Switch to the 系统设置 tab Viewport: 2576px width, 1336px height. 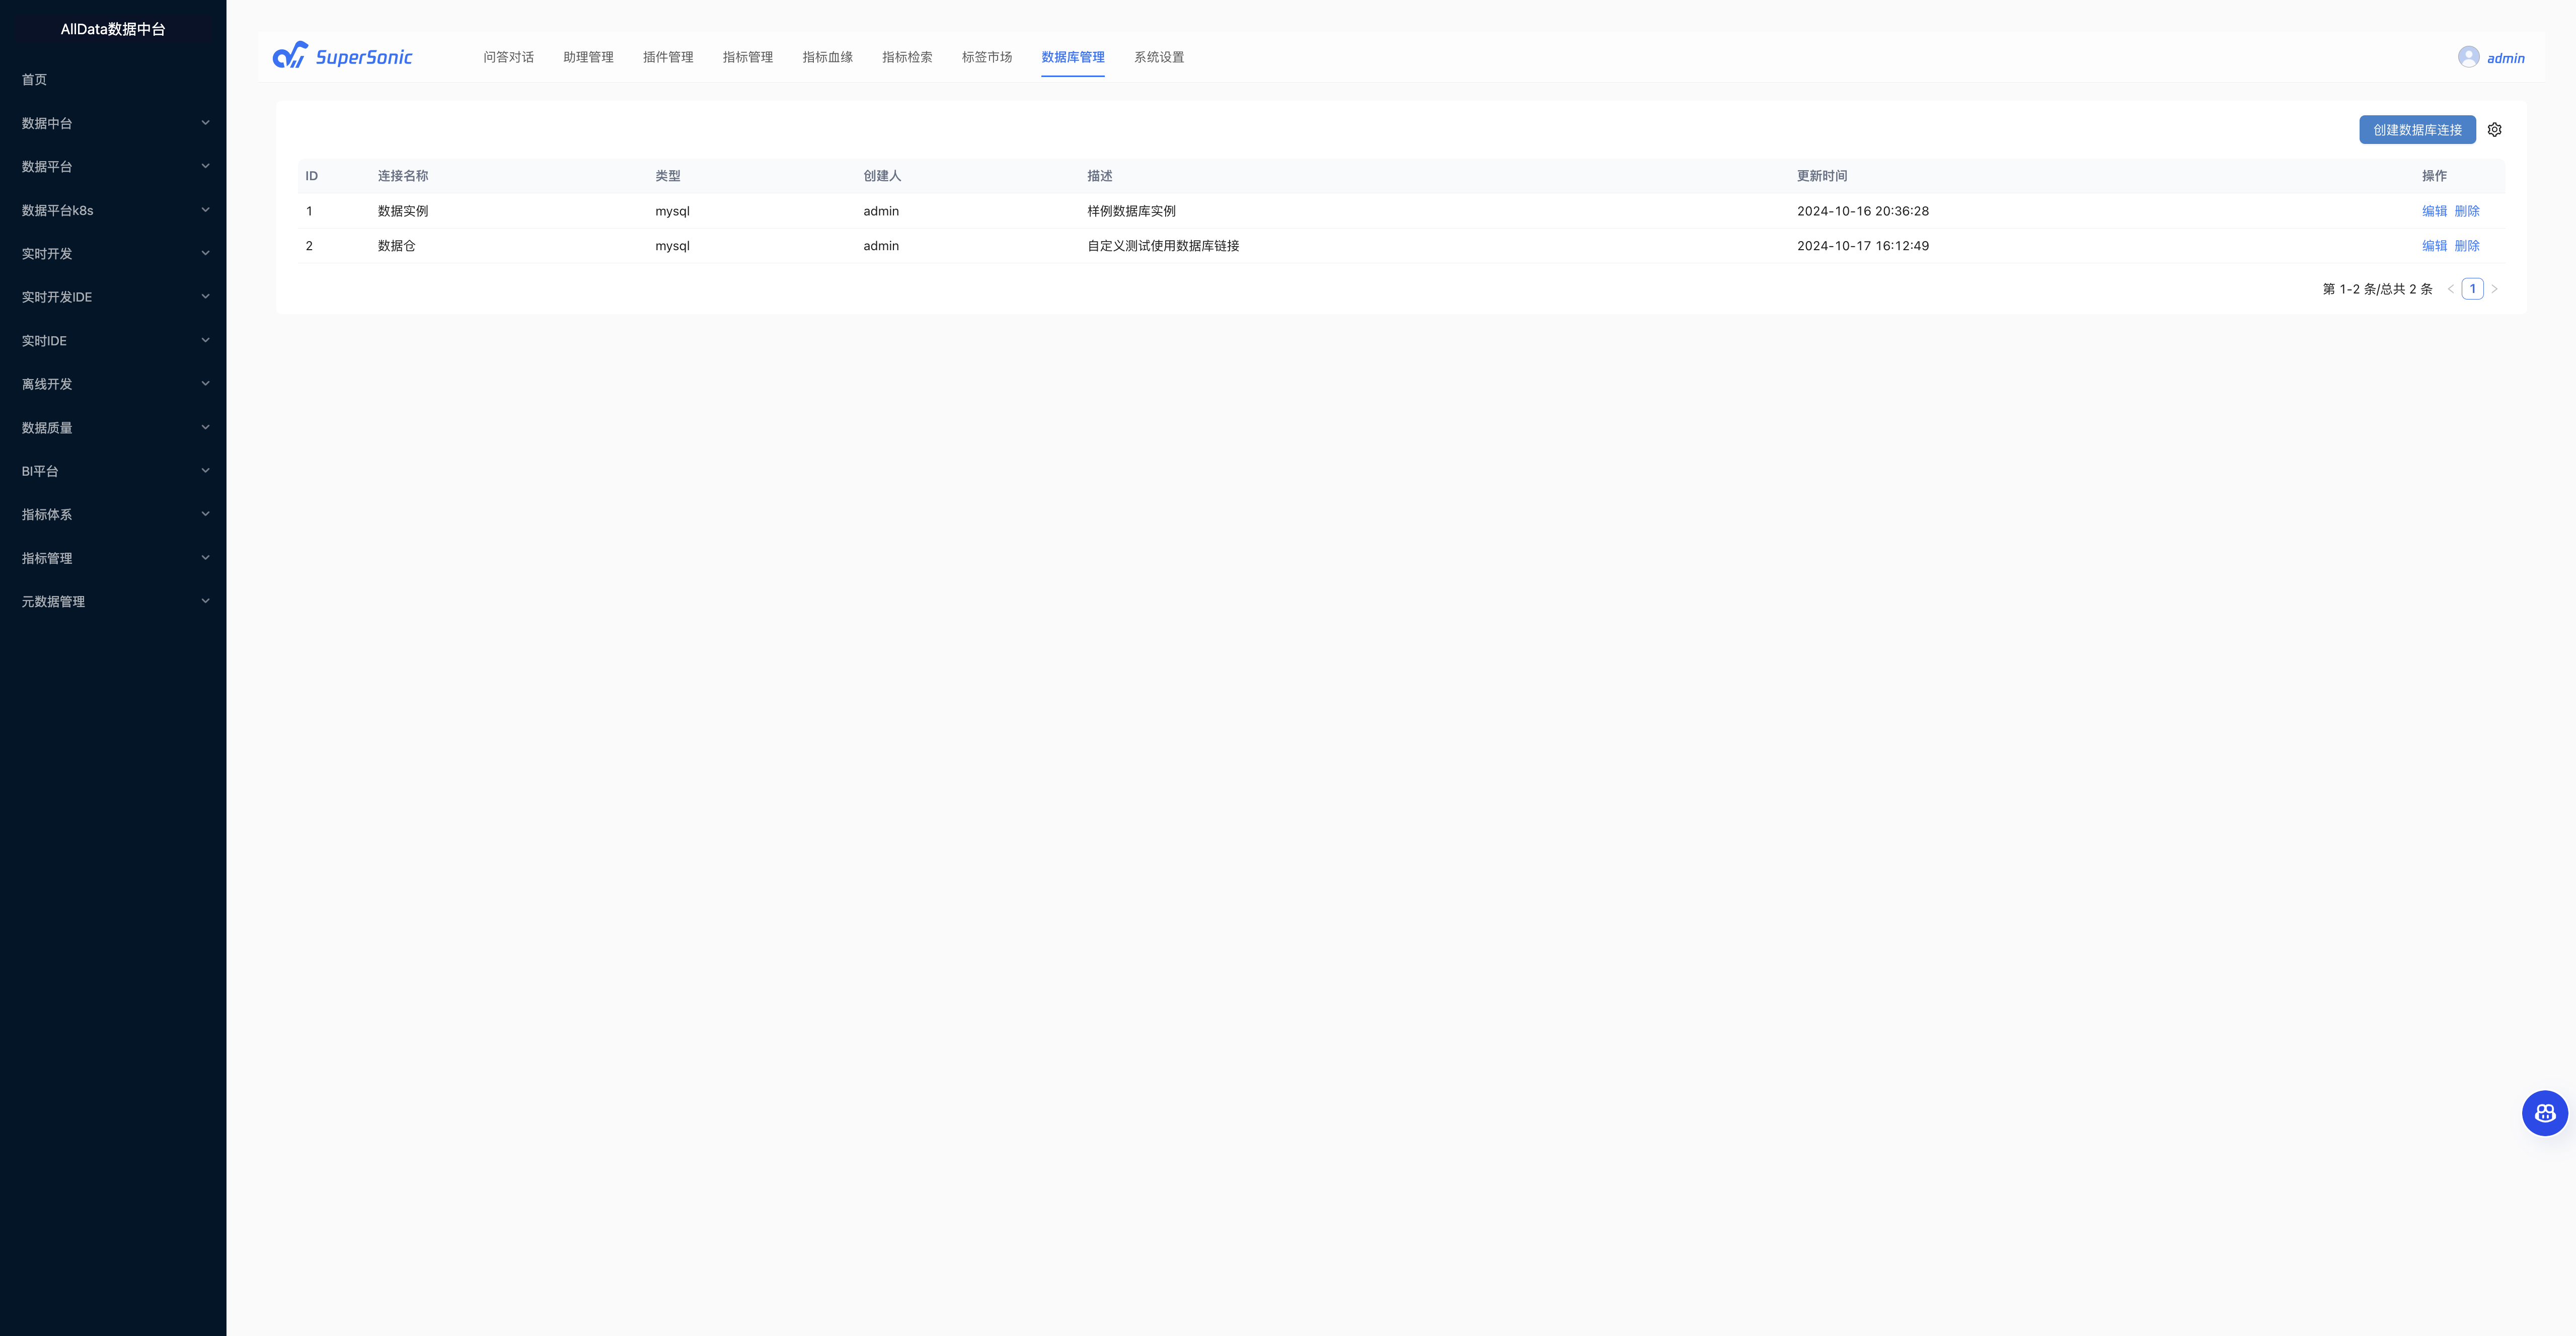click(1159, 57)
